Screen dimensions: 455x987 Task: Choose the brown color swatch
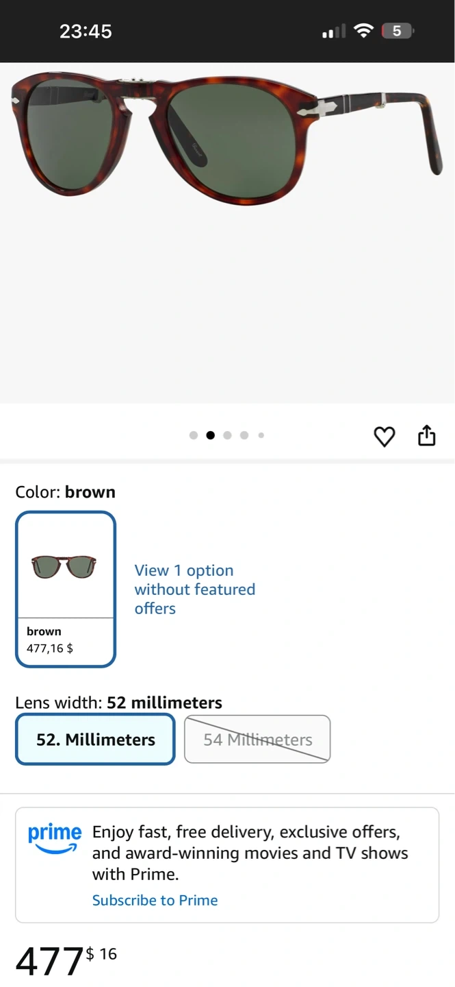(x=66, y=589)
